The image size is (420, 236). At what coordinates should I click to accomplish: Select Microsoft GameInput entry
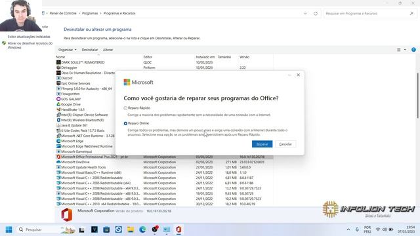pyautogui.click(x=76, y=151)
